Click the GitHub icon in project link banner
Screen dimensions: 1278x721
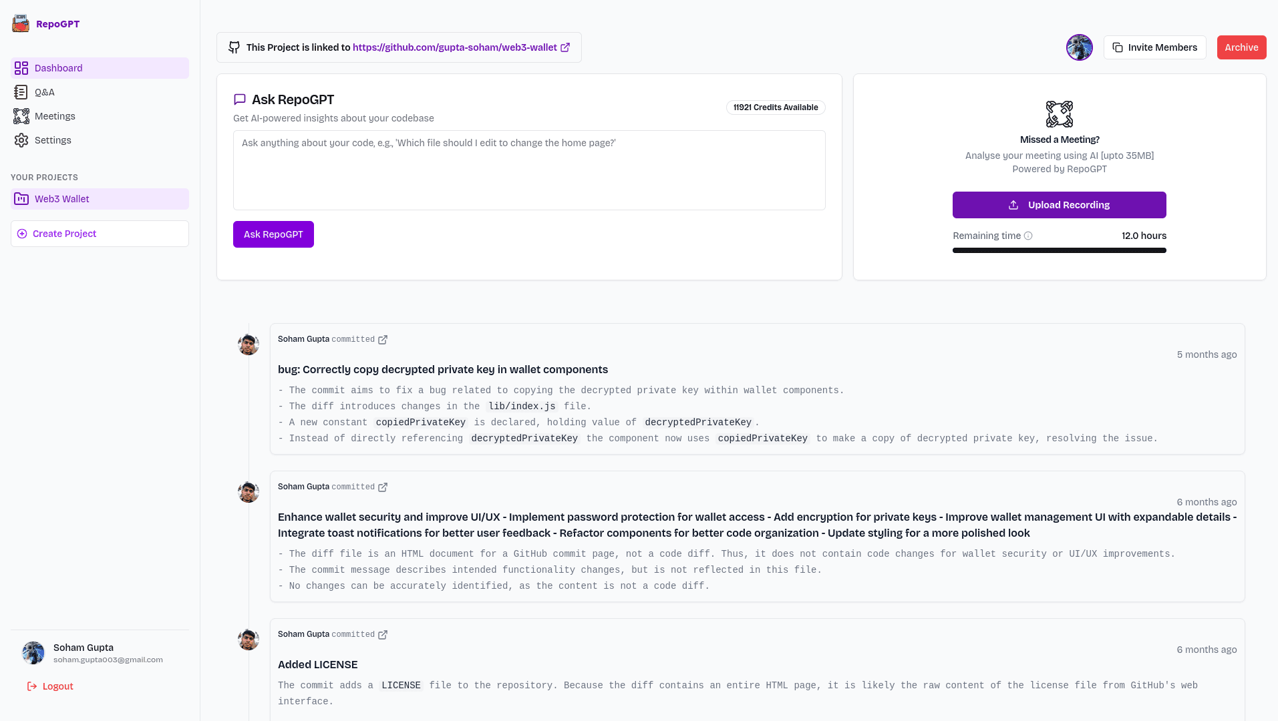click(234, 47)
